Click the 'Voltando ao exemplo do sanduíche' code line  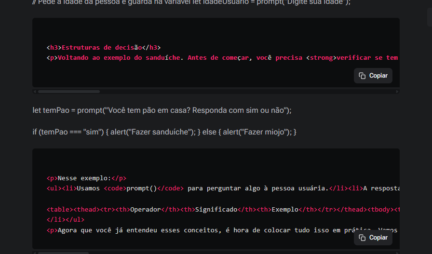click(223, 57)
